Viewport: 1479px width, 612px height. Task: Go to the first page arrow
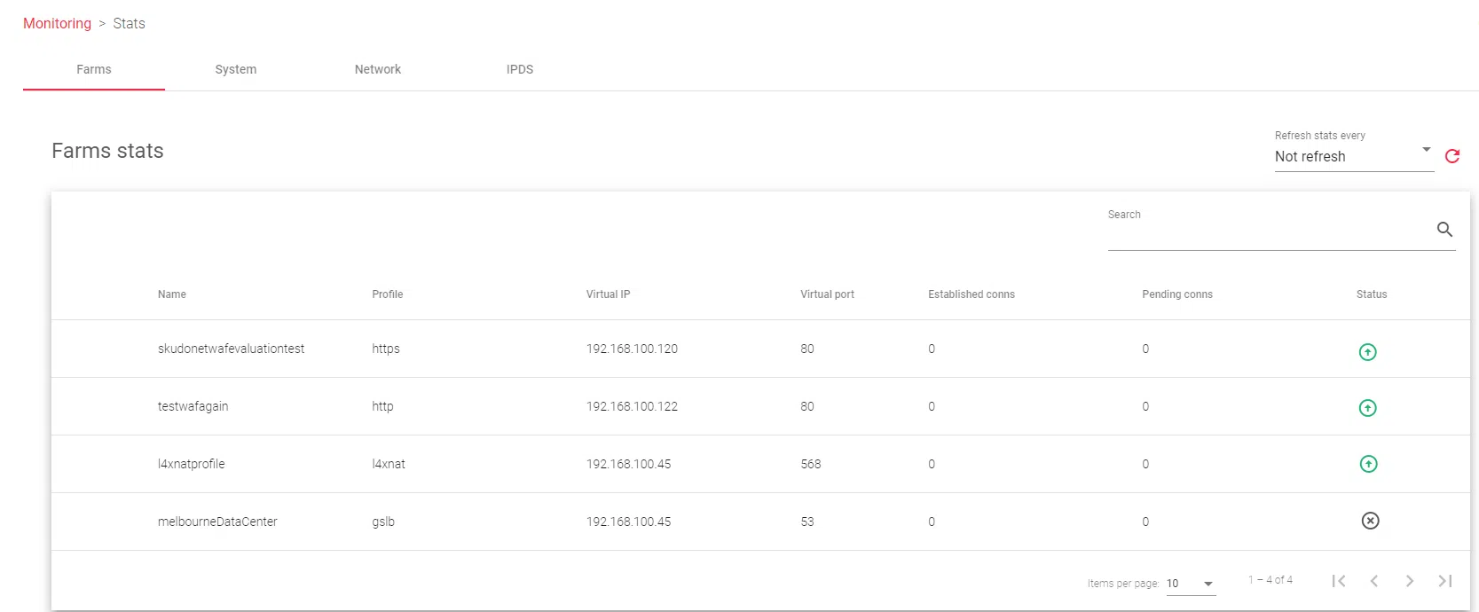coord(1339,581)
